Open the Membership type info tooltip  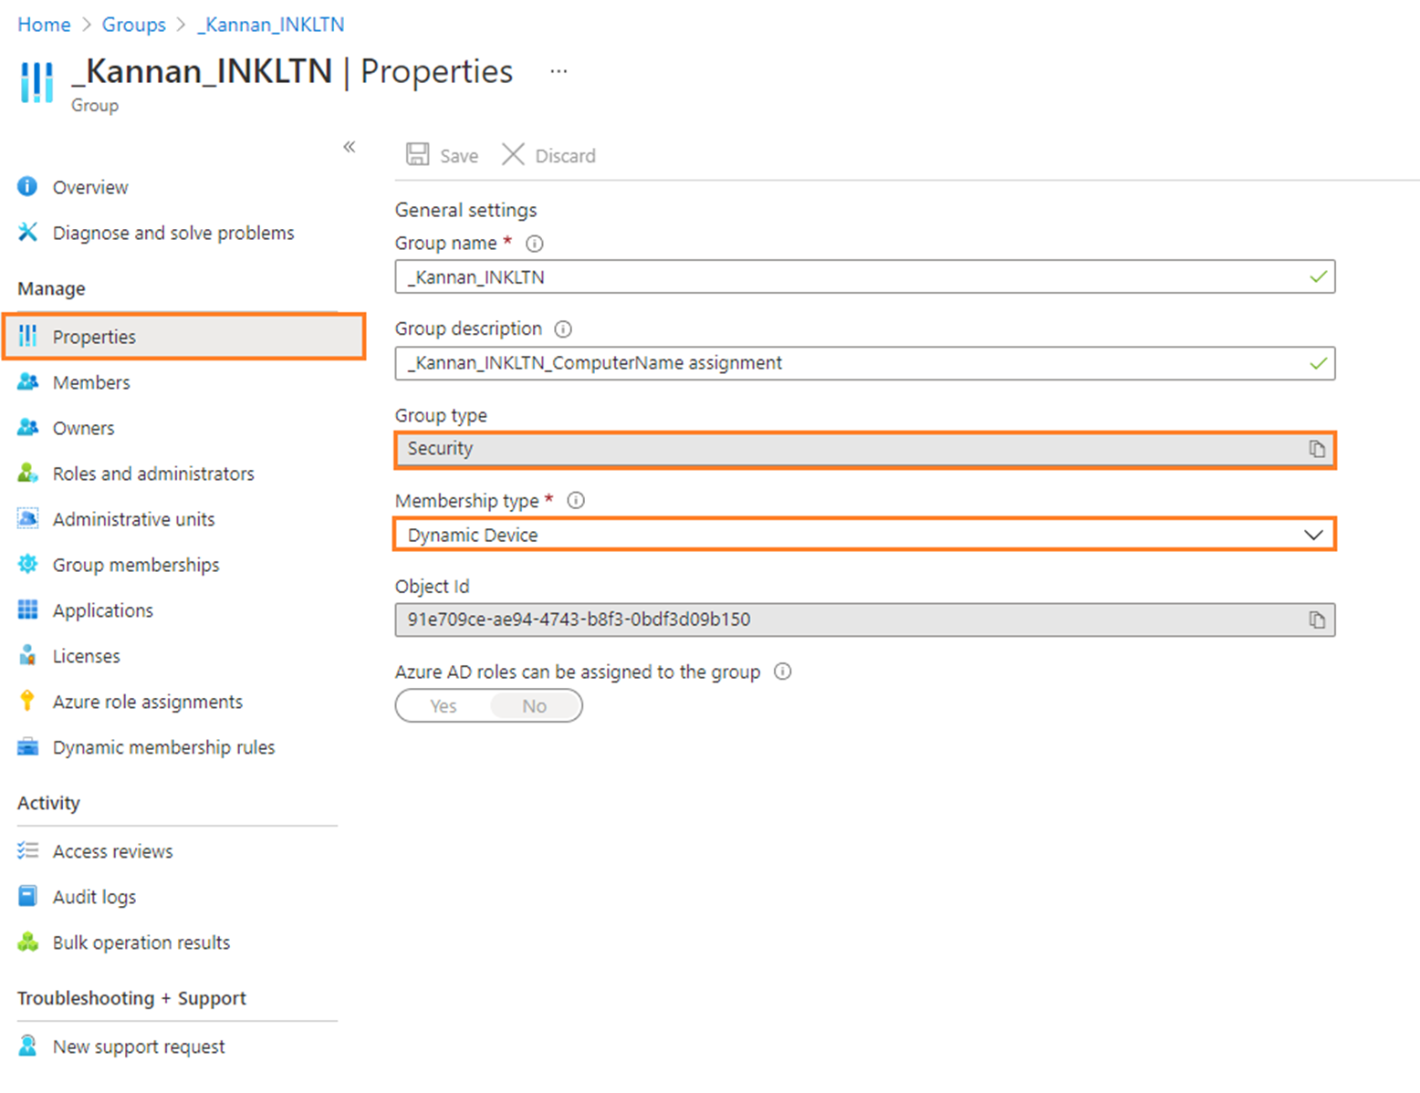pos(576,500)
